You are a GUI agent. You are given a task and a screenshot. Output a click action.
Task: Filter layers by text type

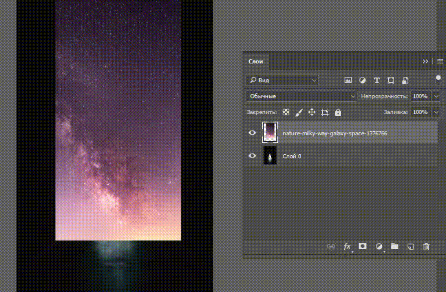377,80
